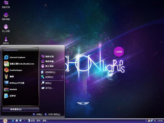
Task: Expand the 连接到(T) submenu
Action: click(x=49, y=77)
